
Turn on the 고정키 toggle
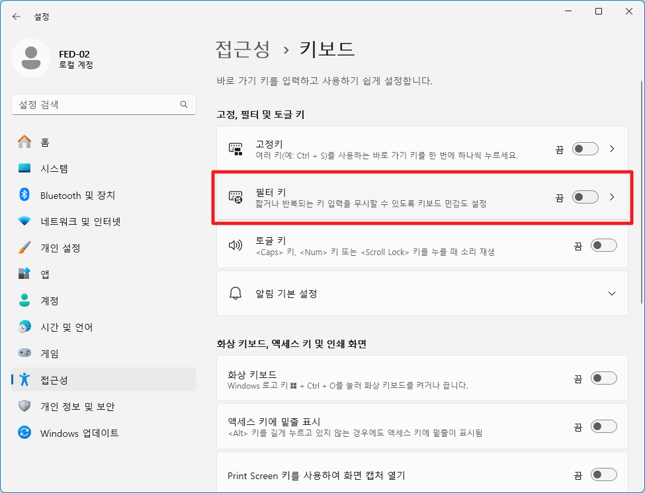click(x=585, y=149)
